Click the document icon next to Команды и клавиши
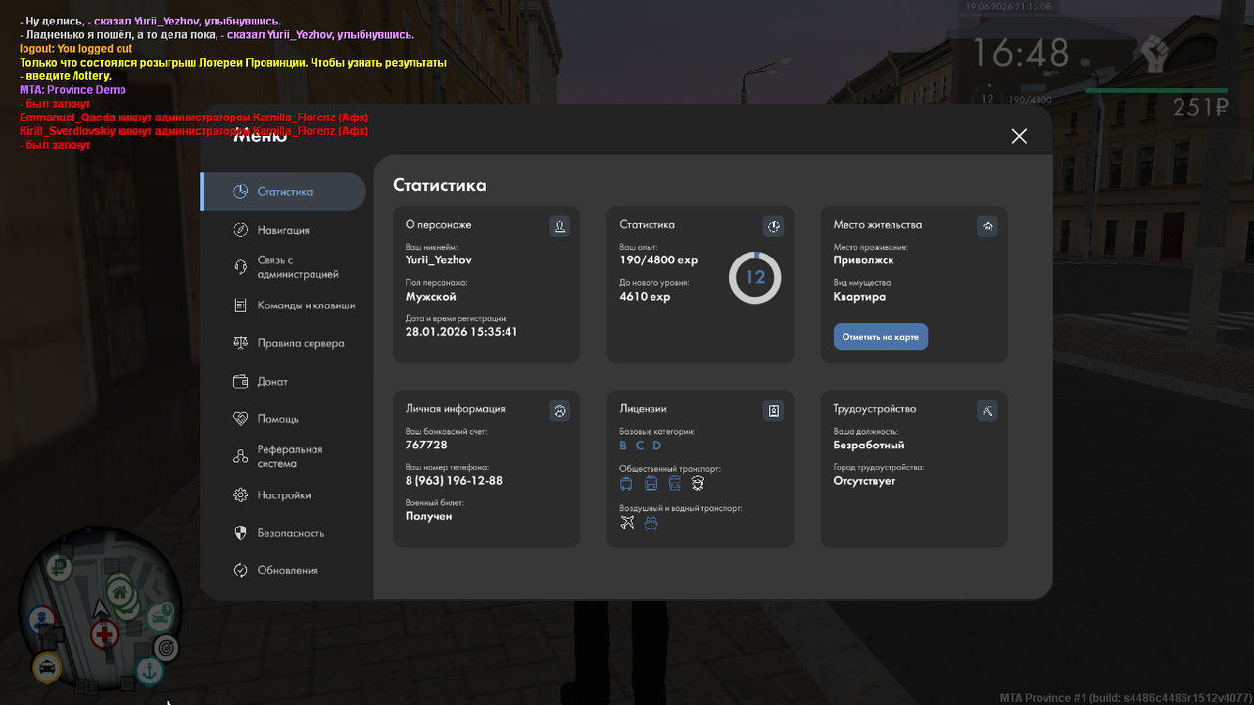 [241, 305]
